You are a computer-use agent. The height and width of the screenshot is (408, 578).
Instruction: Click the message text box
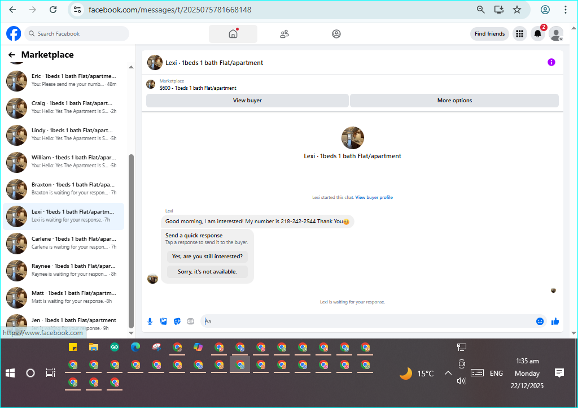(x=369, y=322)
